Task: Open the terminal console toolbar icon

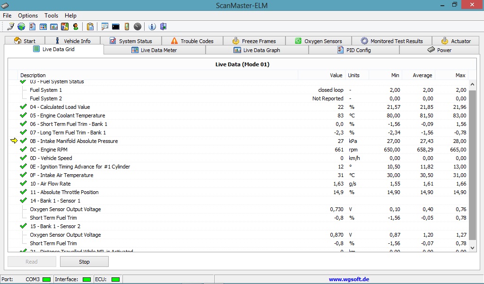Action: (116, 27)
